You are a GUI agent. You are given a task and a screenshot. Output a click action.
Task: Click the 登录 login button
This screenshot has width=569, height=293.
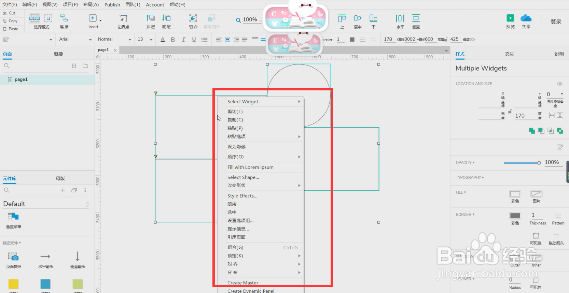[x=556, y=21]
